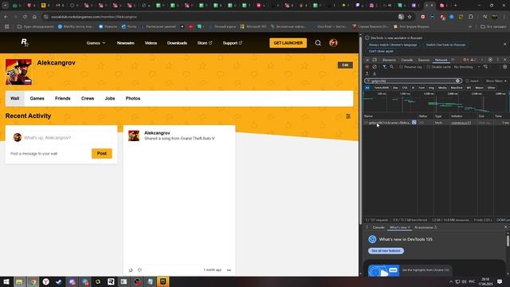Screen dimensions: 510x287
Task: Toggle DevTools inspect element picker
Action: click(367, 60)
